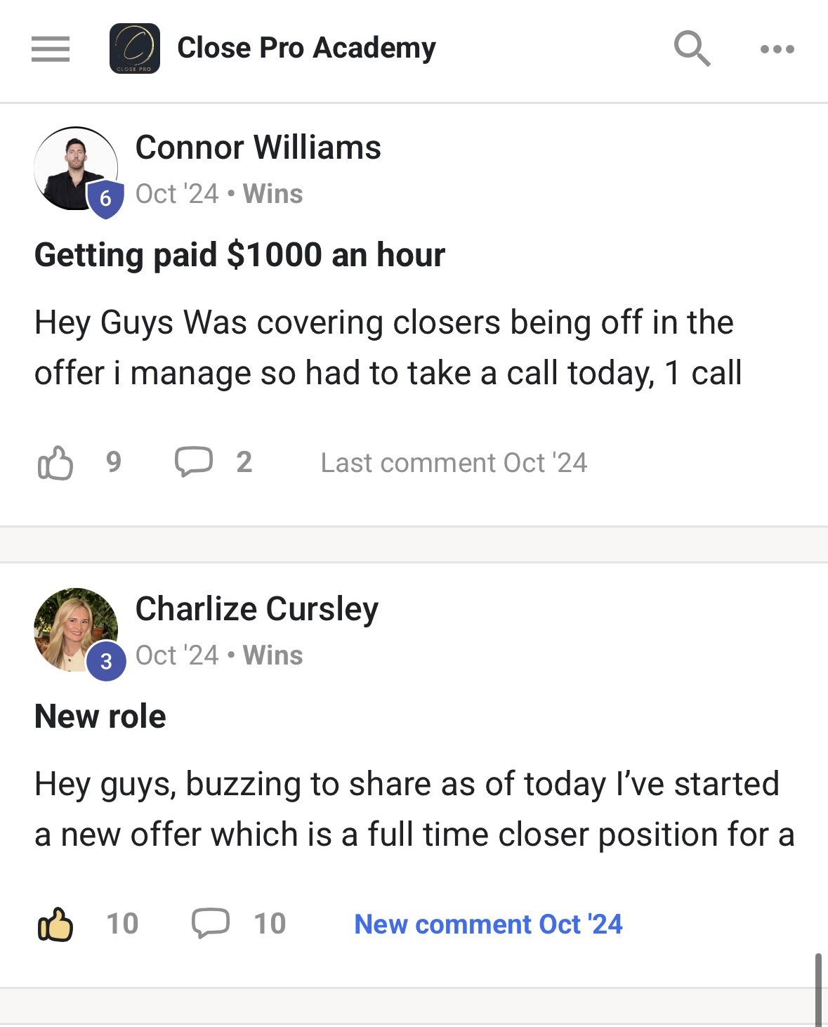View Charlize Cursley's profile avatar

[76, 630]
